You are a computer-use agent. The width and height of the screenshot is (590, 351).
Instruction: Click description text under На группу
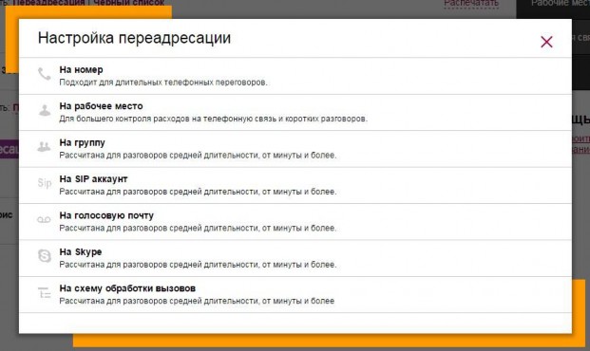click(x=198, y=156)
